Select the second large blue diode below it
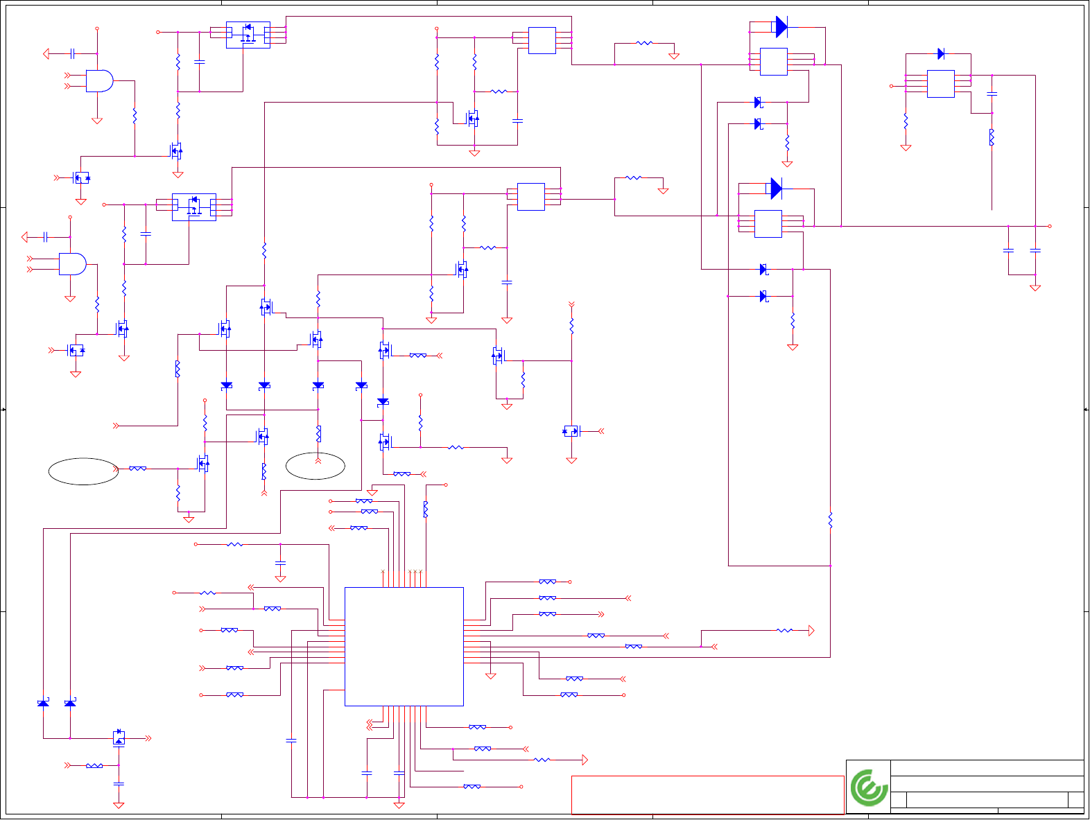The width and height of the screenshot is (1090, 820). (x=776, y=188)
